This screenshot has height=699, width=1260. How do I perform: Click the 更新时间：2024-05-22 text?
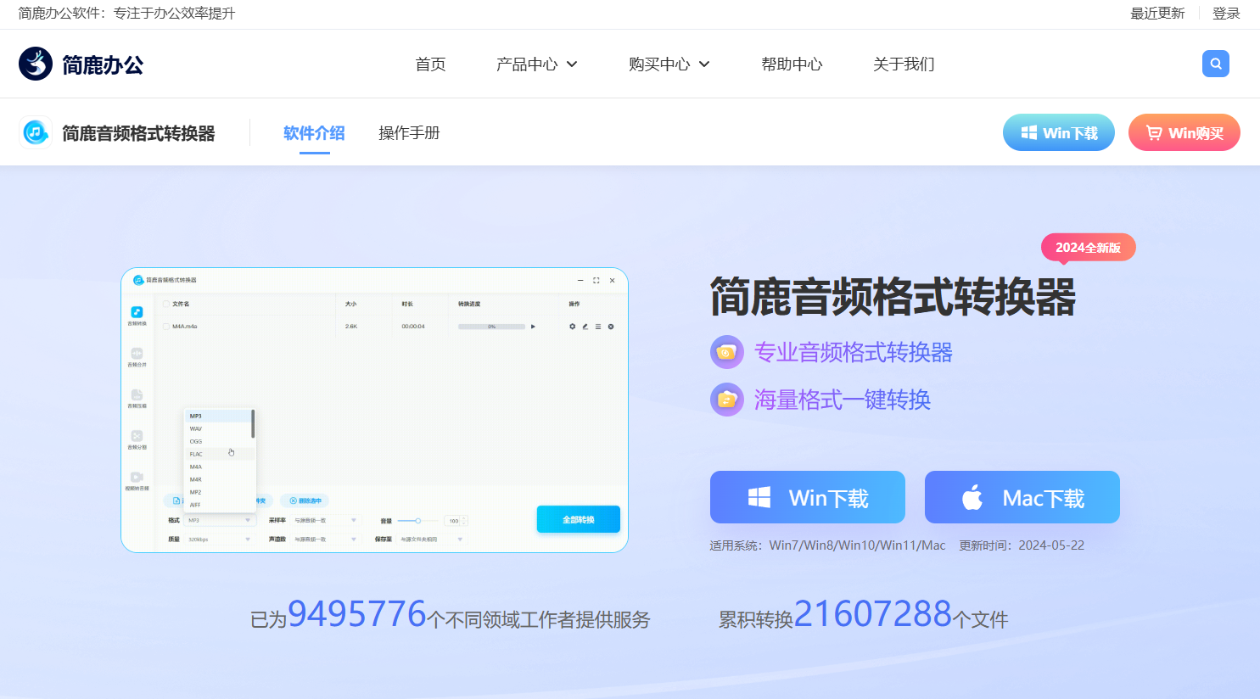click(1022, 545)
